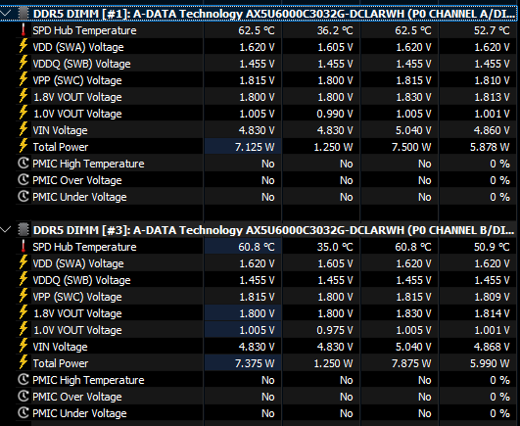The height and width of the screenshot is (426, 520).
Task: Click status icon of DIMM #1 PMIC Under Voltage
Action: point(24,197)
